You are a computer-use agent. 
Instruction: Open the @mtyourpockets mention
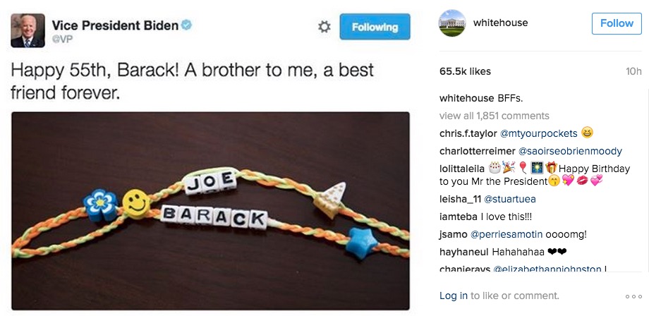tap(538, 133)
